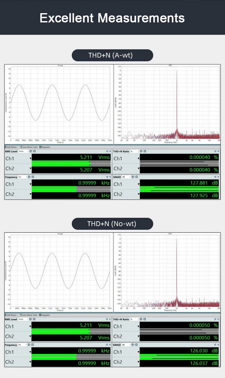
Task: Click Save Meter Data in the No-wt panel
Action: (x=29, y=315)
